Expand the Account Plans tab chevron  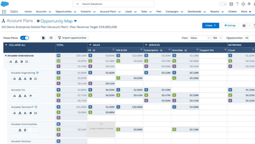[x=120, y=12]
